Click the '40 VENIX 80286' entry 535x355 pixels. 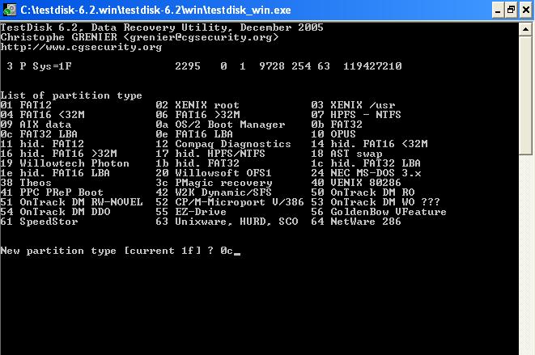(x=356, y=183)
